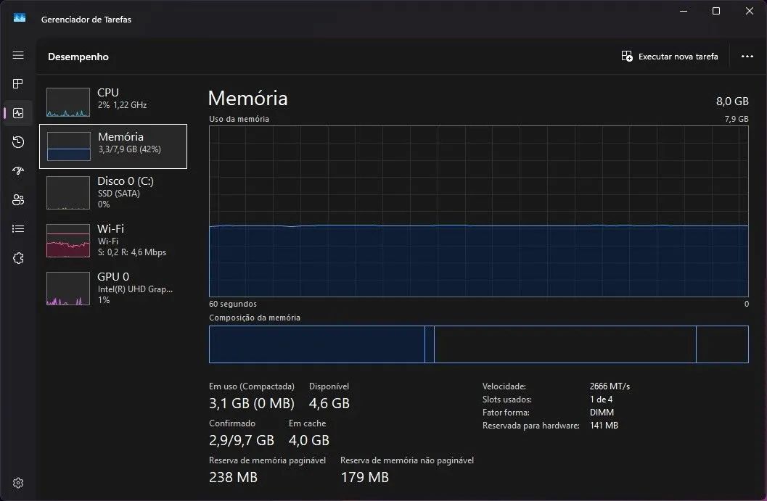767x501 pixels.
Task: Open the Startup apps speedometer icon
Action: pos(17,170)
